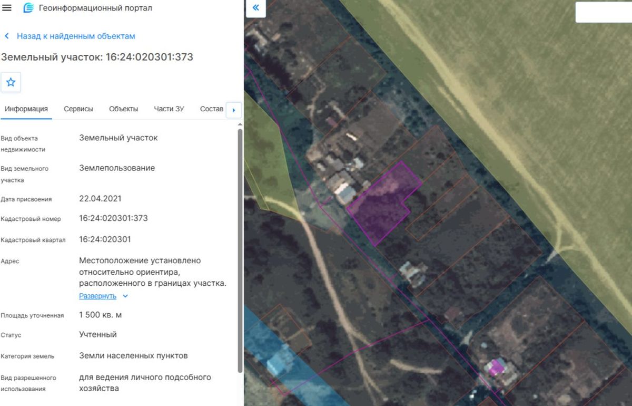The width and height of the screenshot is (632, 406).
Task: Open the Состав tab
Action: (x=212, y=109)
